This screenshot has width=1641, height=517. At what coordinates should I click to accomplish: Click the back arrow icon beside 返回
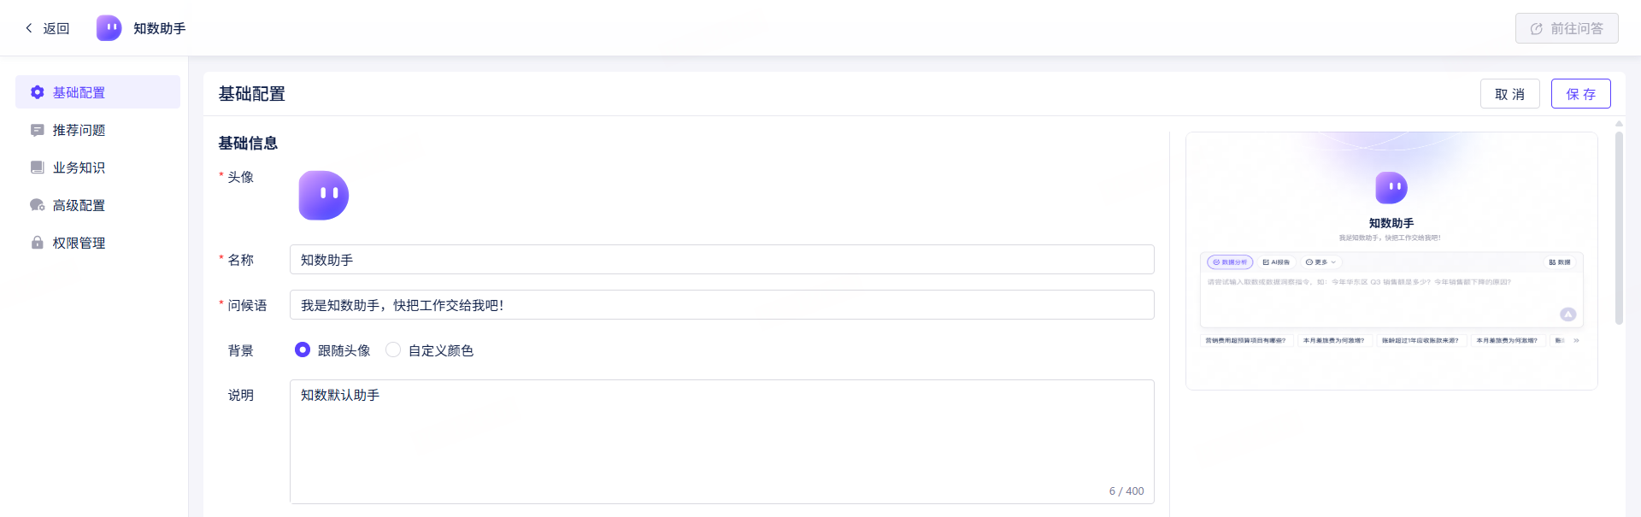[29, 28]
